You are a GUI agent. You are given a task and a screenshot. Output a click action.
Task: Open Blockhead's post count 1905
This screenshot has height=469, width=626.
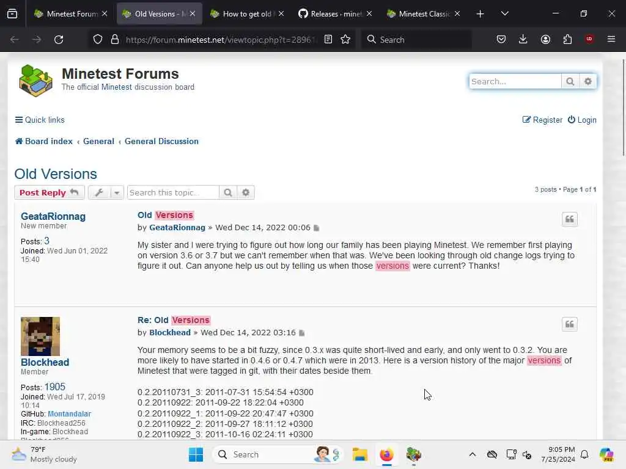point(54,387)
